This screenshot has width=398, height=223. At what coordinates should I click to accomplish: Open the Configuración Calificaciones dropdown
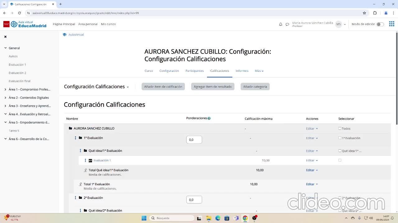(x=96, y=87)
